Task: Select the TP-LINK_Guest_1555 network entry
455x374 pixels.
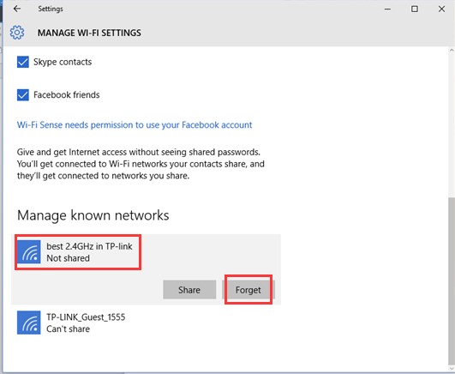Action: click(x=146, y=323)
